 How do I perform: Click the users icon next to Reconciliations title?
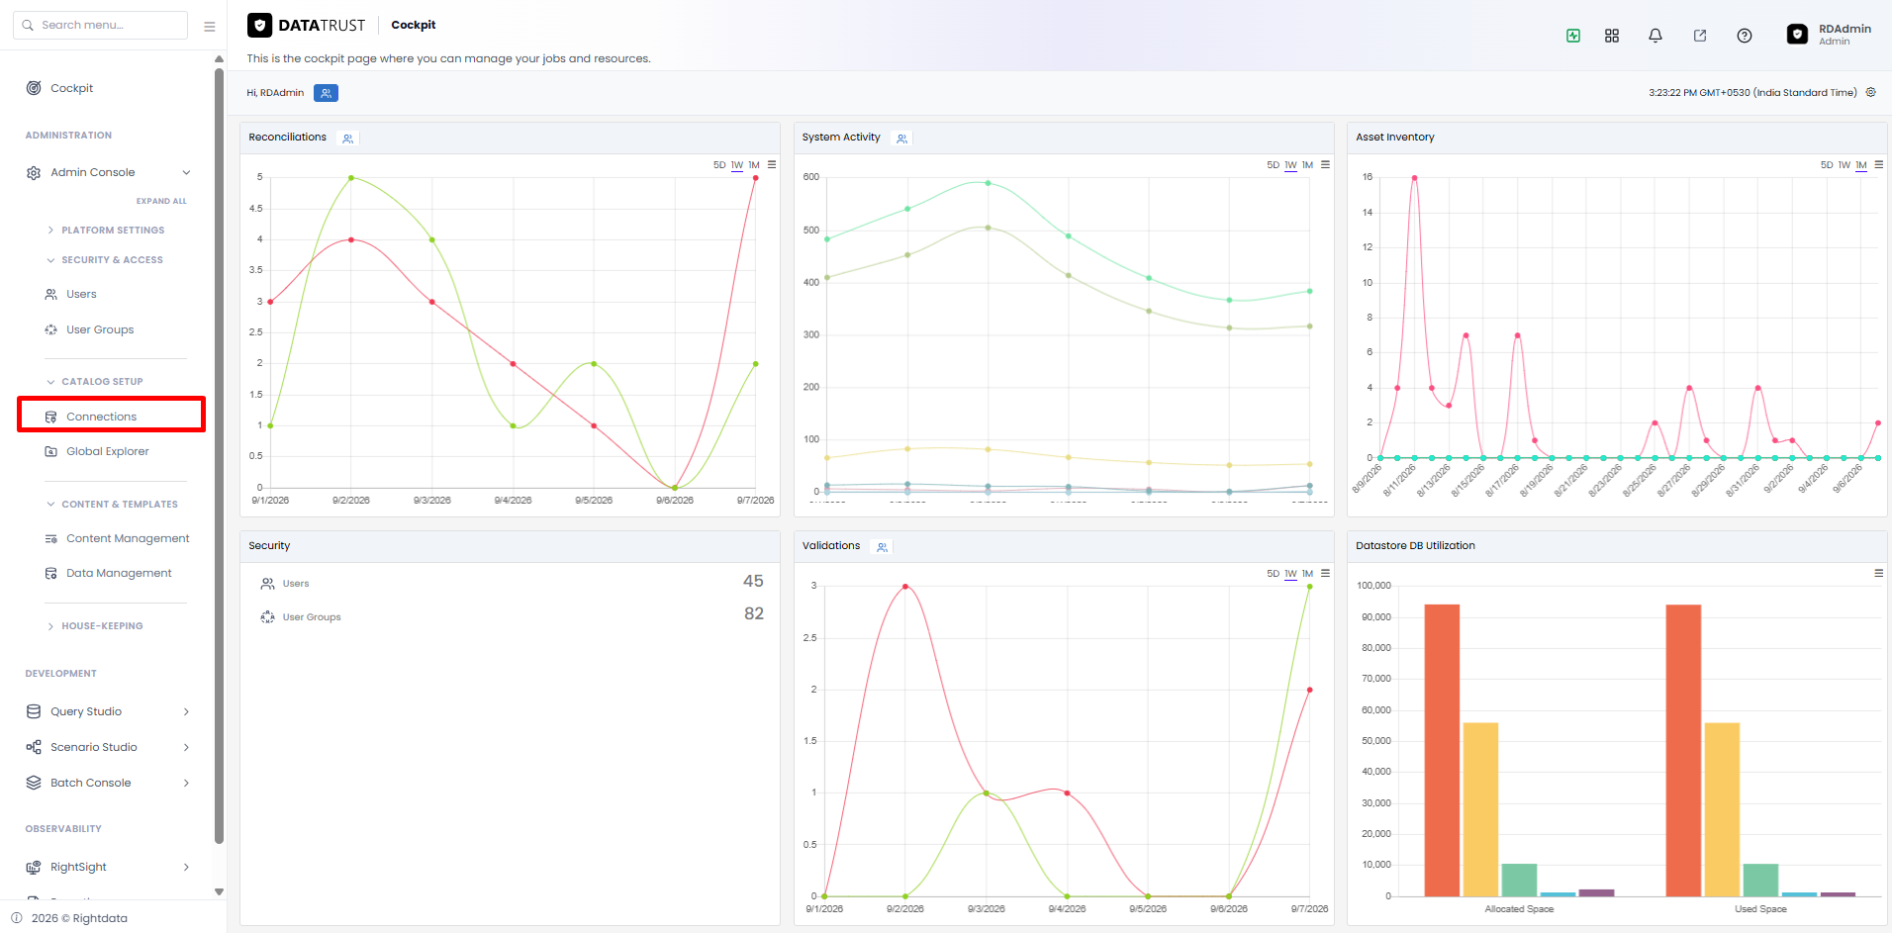point(348,139)
